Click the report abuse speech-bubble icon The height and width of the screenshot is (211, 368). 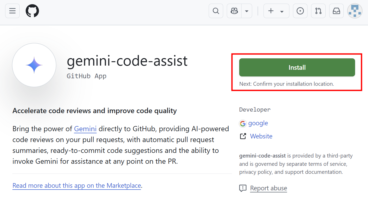click(x=243, y=188)
